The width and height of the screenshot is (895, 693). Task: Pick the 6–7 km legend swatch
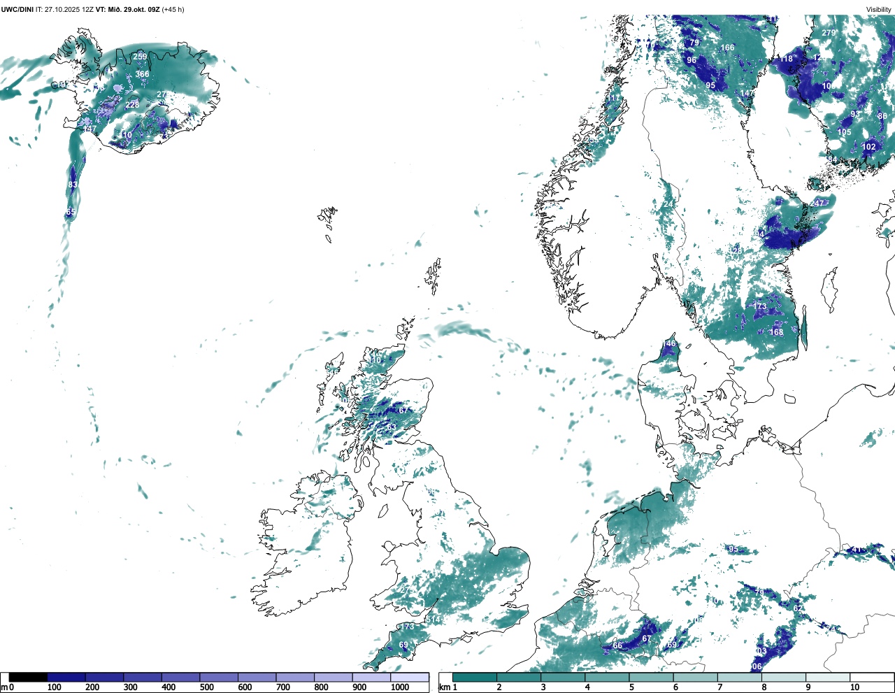pyautogui.click(x=695, y=677)
